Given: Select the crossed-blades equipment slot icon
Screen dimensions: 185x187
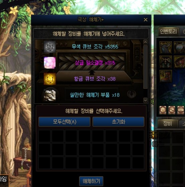Looking at the screenshot, I should point(166,62).
